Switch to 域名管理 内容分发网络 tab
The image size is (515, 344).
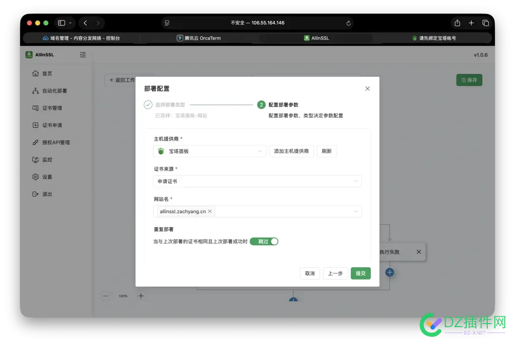tap(82, 38)
